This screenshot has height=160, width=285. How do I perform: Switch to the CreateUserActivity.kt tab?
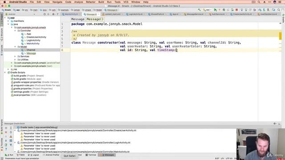click(242, 14)
